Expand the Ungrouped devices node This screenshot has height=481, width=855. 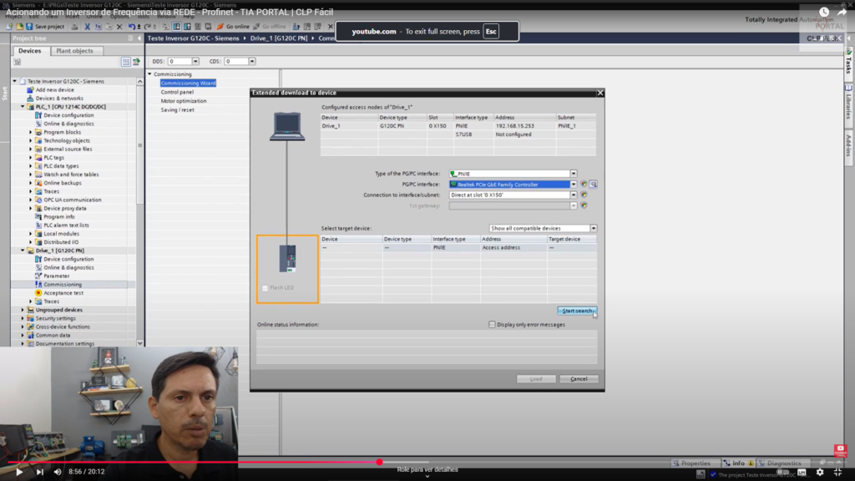23,310
